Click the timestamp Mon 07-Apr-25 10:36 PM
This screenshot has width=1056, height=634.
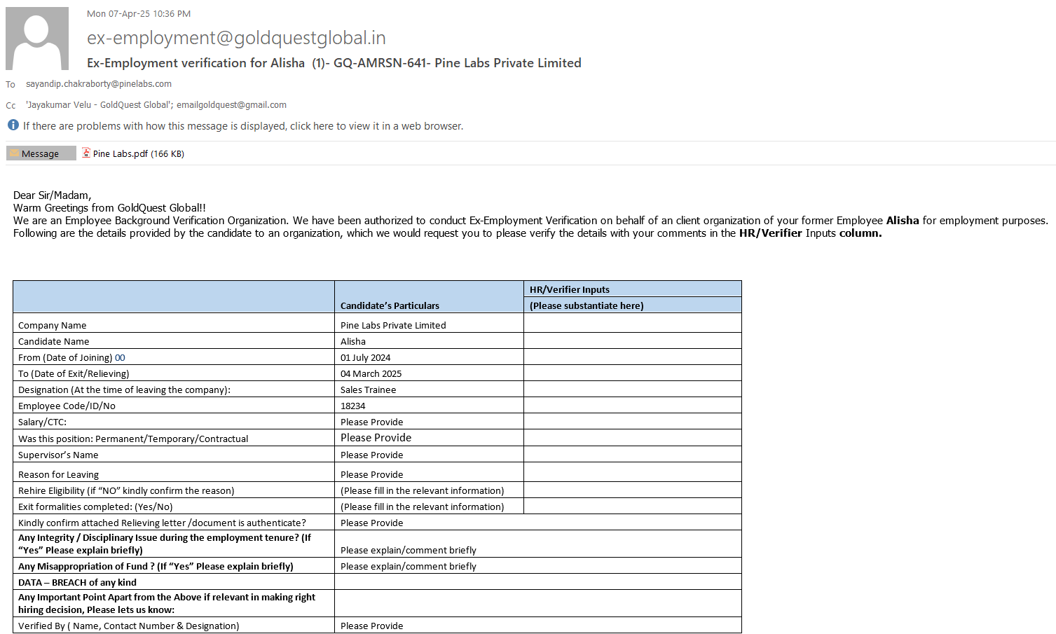[x=139, y=13]
